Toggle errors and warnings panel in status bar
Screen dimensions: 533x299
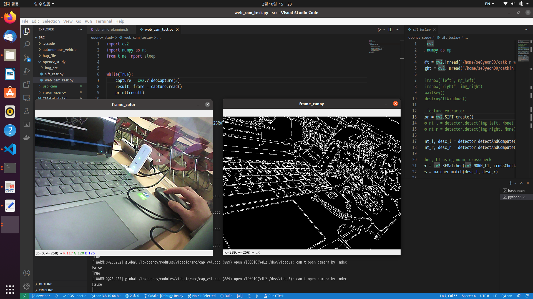(132, 296)
